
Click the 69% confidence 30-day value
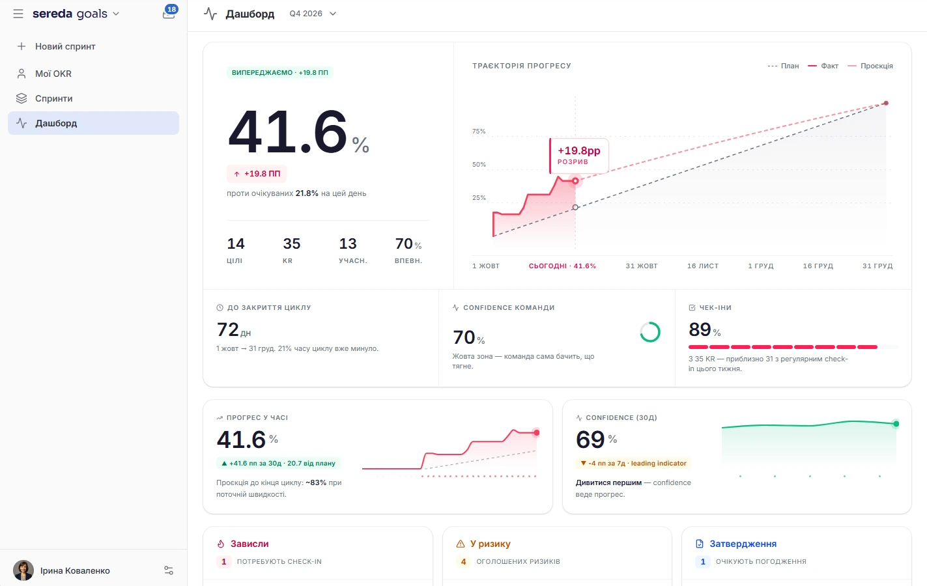click(596, 439)
